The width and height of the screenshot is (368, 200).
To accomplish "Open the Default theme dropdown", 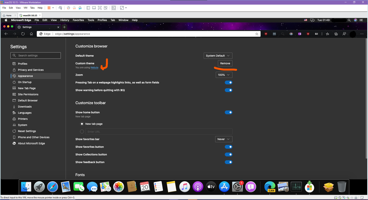I will tap(218, 56).
